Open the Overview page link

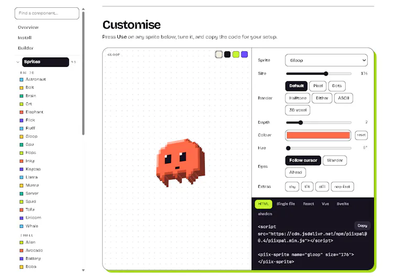pyautogui.click(x=28, y=28)
